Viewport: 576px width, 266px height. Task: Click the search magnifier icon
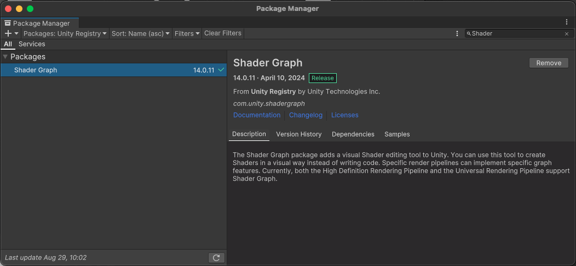point(468,33)
